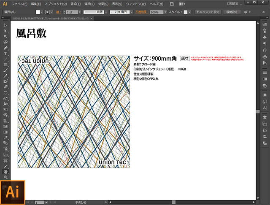The image size is (270, 205).
Task: Click the 環境設定 button
Action: coord(232,12)
